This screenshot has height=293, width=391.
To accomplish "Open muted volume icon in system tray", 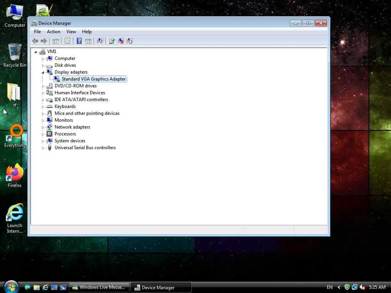I will tap(362, 287).
